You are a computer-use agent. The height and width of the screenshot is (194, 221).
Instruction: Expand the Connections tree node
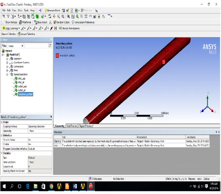click(7, 66)
